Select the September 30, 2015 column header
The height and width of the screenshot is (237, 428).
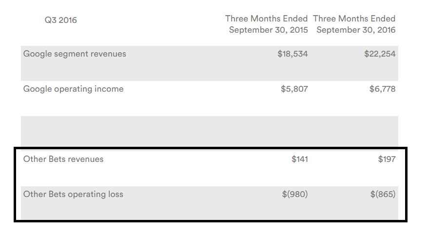(267, 24)
